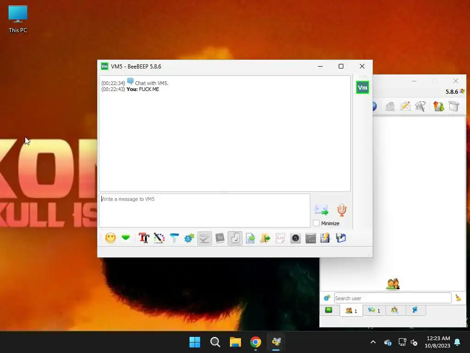Viewport: 470px width, 353px height.
Task: Click the code snippet </> icon
Action: (280, 238)
